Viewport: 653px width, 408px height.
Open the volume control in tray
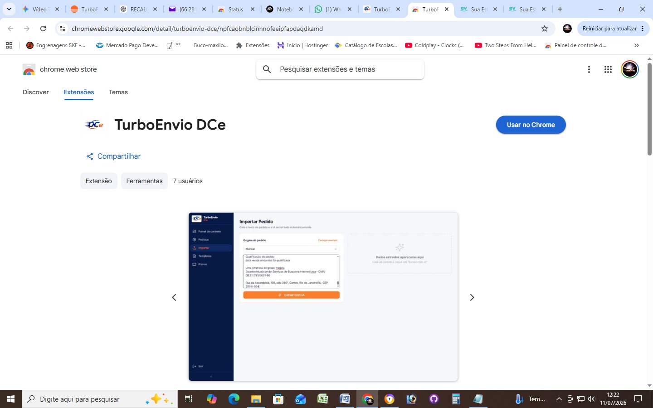click(591, 399)
